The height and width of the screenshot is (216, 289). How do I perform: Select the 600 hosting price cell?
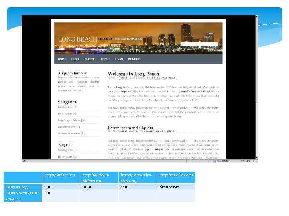(x=61, y=196)
